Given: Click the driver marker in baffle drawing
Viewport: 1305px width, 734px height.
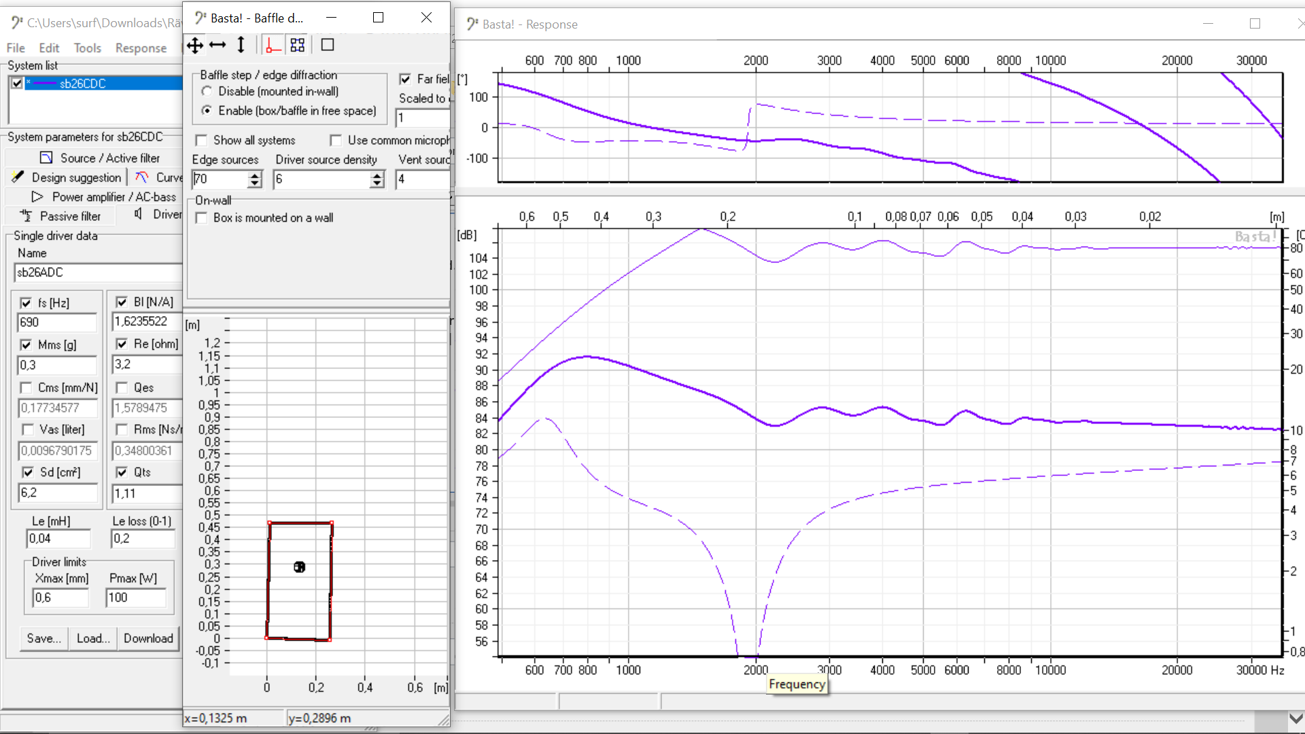Looking at the screenshot, I should (x=299, y=567).
